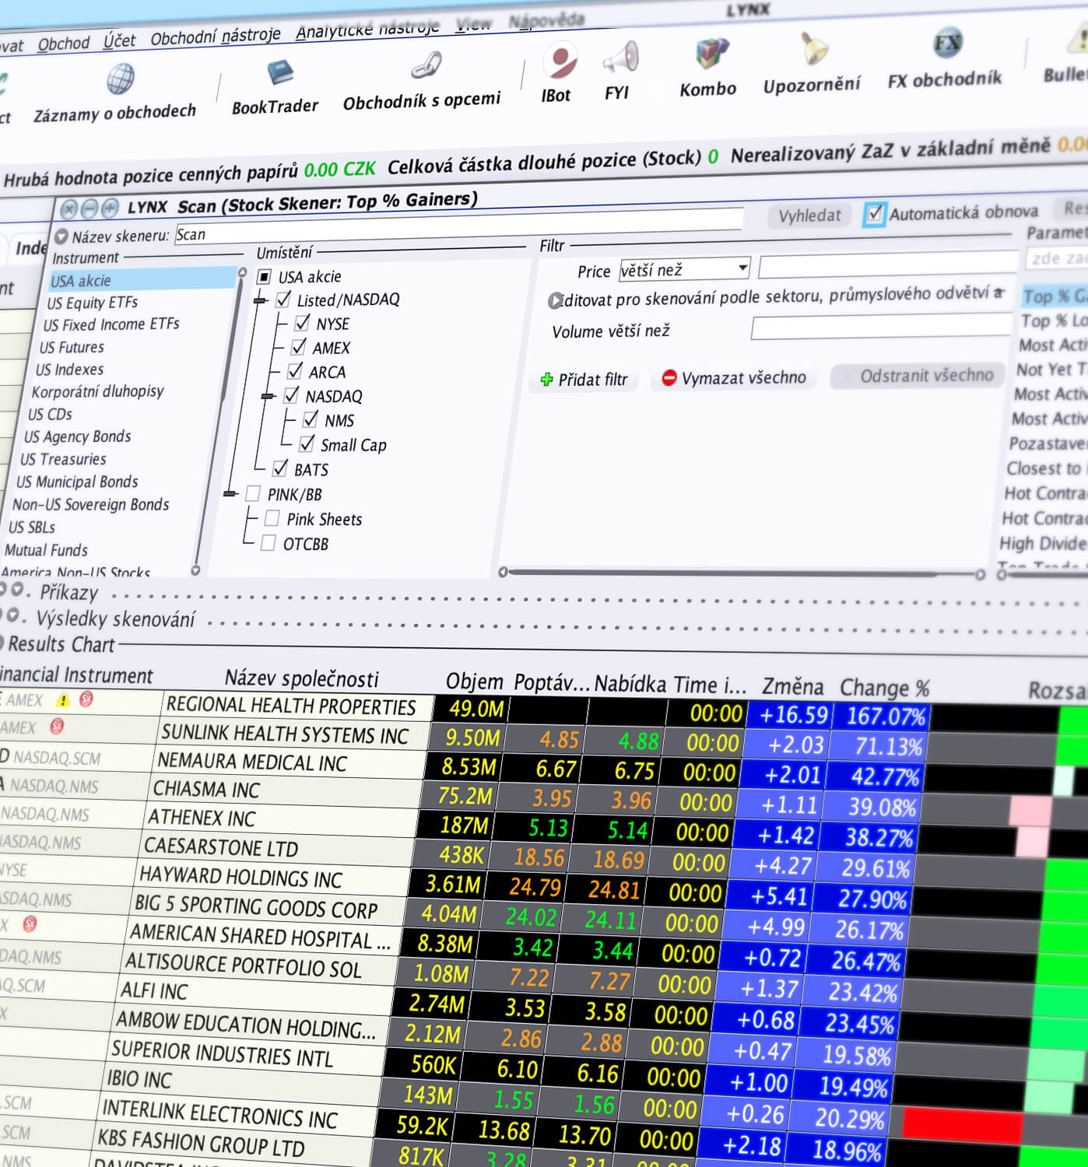Image resolution: width=1088 pixels, height=1167 pixels.
Task: Click green plus icon of Přidat filtr
Action: (x=546, y=380)
